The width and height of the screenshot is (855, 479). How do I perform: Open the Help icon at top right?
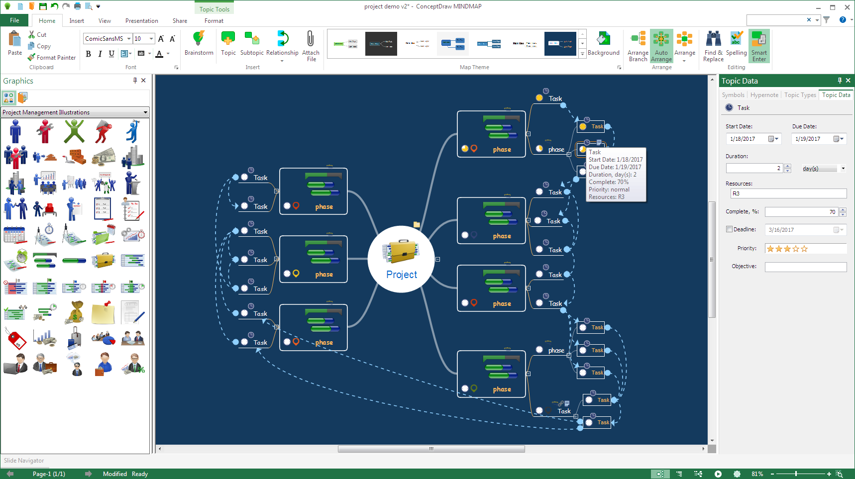pos(843,20)
